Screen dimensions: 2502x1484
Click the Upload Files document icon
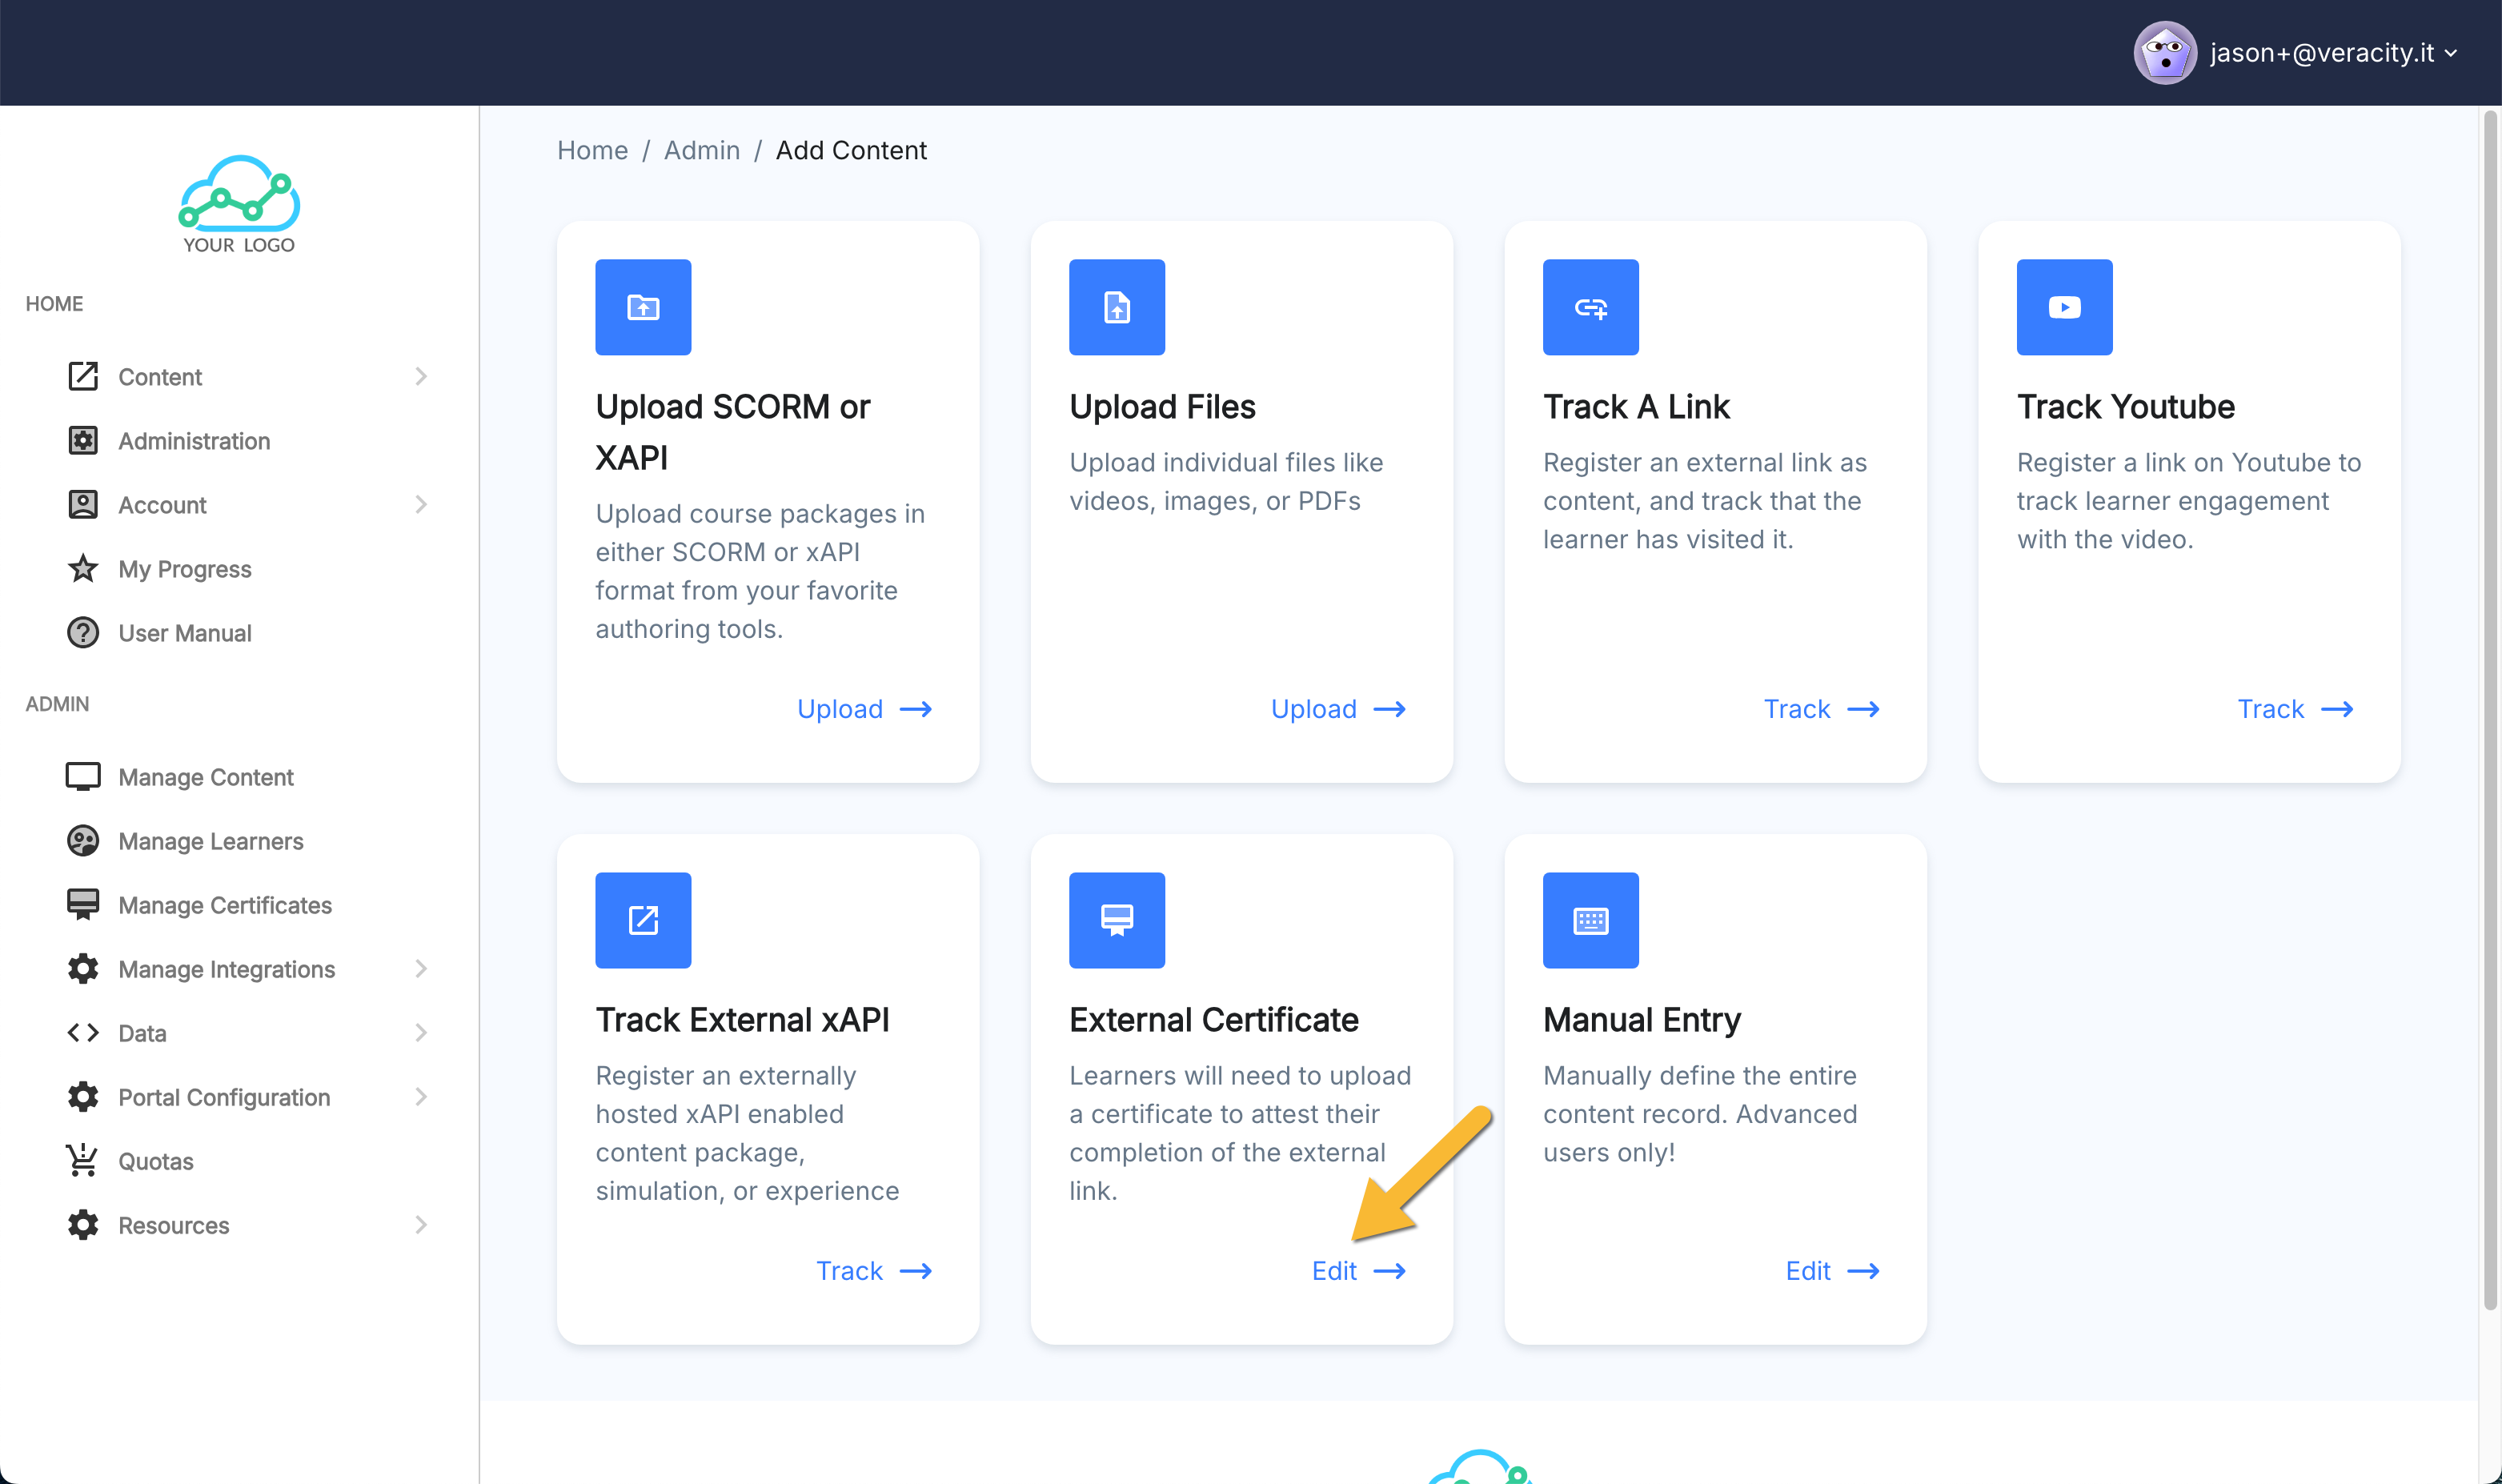pos(1116,307)
